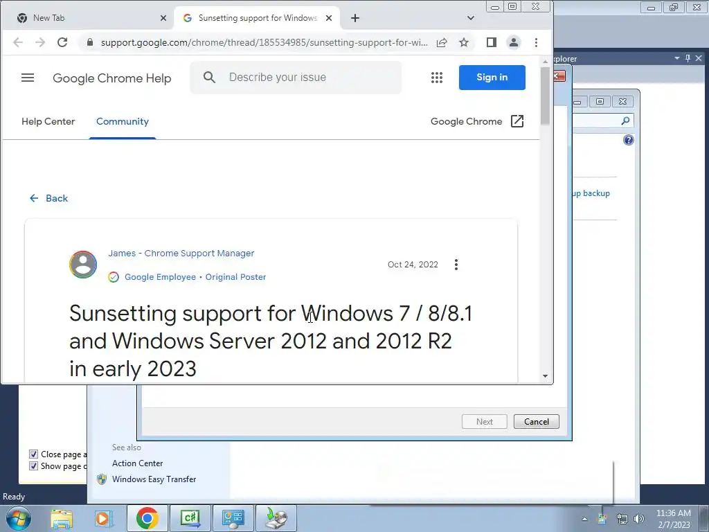Open Windows Media Player from taskbar
This screenshot has width=709, height=532.
(x=104, y=518)
